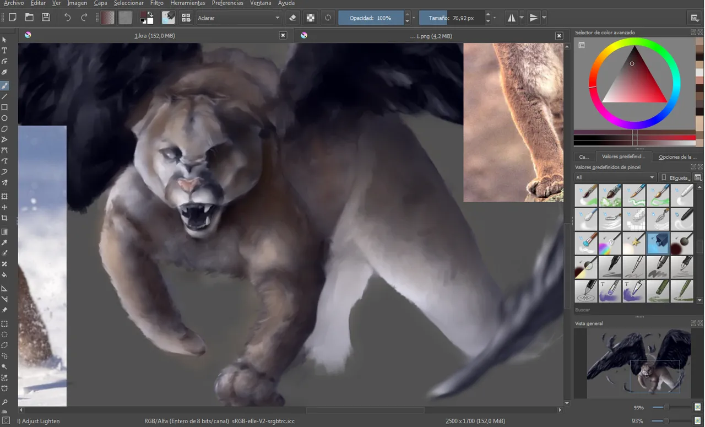The height and width of the screenshot is (427, 705).
Task: Close the 1.kra document tab
Action: tap(283, 35)
